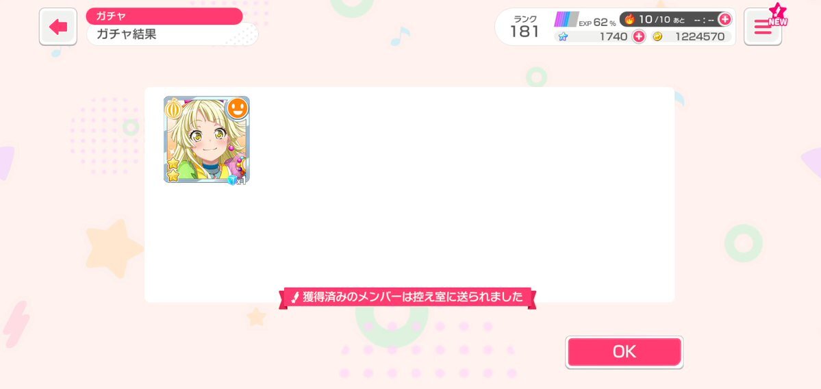The height and width of the screenshot is (389, 821).
Task: Go back with the pink arrow button
Action: (x=58, y=27)
